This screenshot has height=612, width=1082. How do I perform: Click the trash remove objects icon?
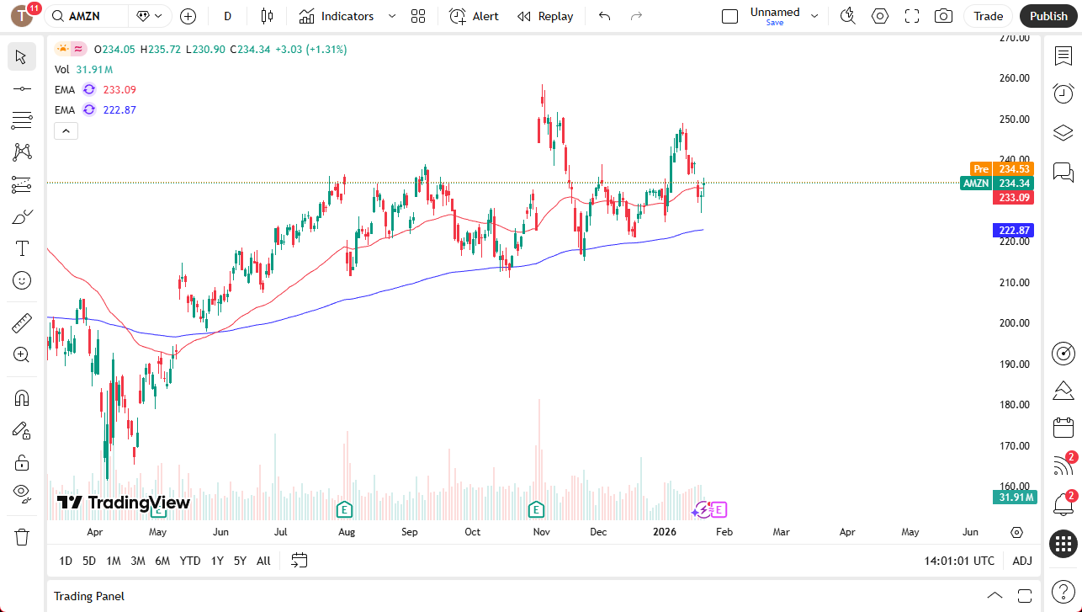point(22,536)
